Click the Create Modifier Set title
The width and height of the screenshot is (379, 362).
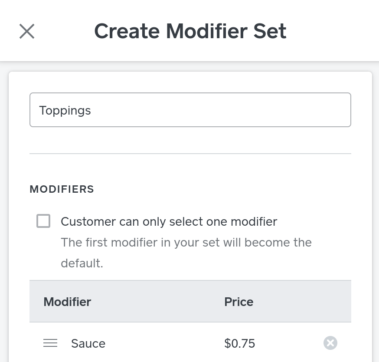(190, 31)
